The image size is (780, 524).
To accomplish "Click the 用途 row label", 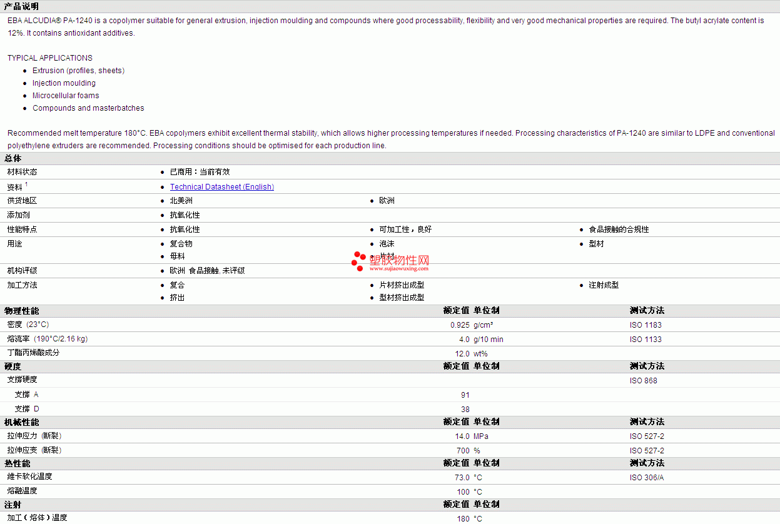I will (14, 244).
